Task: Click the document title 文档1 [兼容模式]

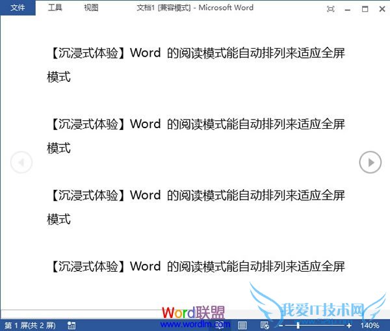Action: 164,8
